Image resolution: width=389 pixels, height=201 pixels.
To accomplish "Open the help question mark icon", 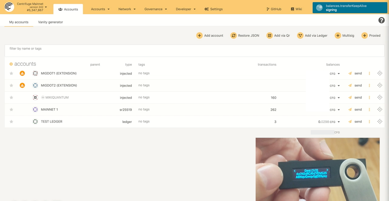I will [381, 20].
